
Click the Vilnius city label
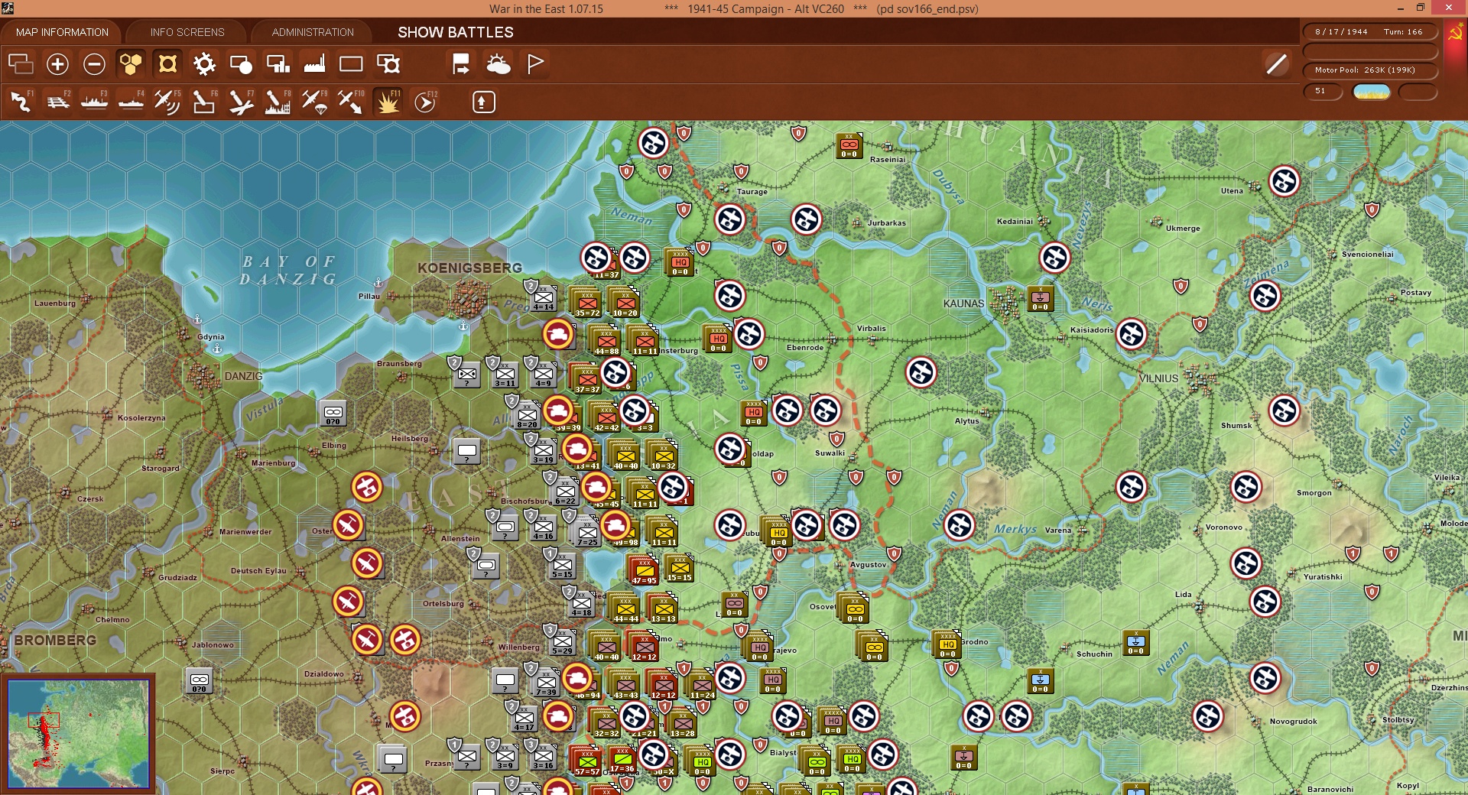click(1159, 378)
